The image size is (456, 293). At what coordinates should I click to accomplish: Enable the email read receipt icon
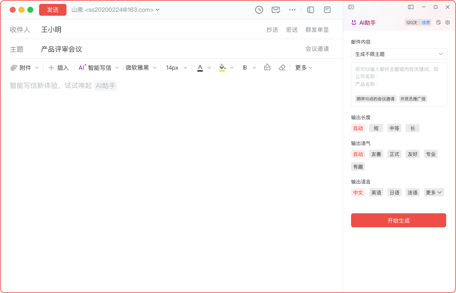click(276, 10)
